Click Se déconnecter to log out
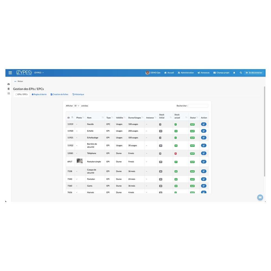Screen dimensions: 271x271 pyautogui.click(x=254, y=73)
